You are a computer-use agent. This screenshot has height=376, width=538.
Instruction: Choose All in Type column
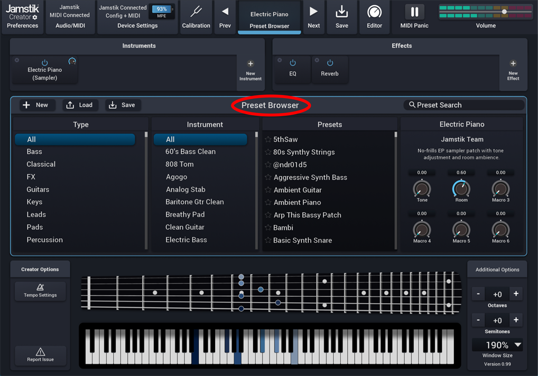pyautogui.click(x=75, y=139)
